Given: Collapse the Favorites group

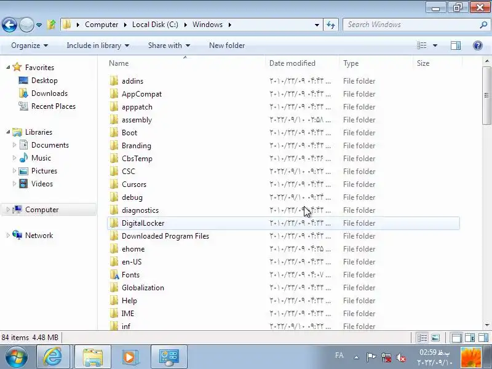Looking at the screenshot, I should pyautogui.click(x=8, y=67).
